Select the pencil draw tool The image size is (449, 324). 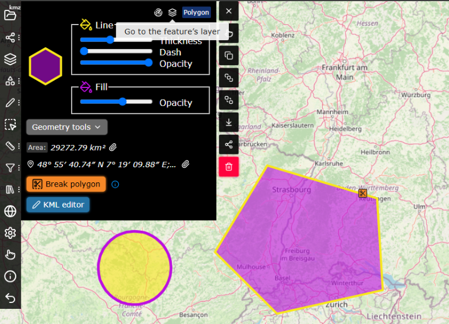pyautogui.click(x=10, y=103)
